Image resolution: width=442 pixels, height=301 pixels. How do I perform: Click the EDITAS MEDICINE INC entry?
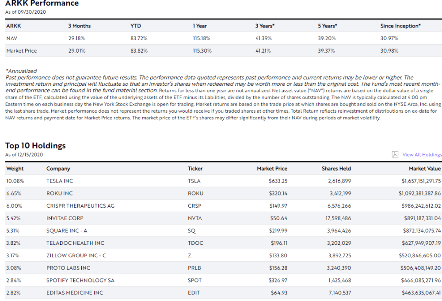pyautogui.click(x=75, y=293)
